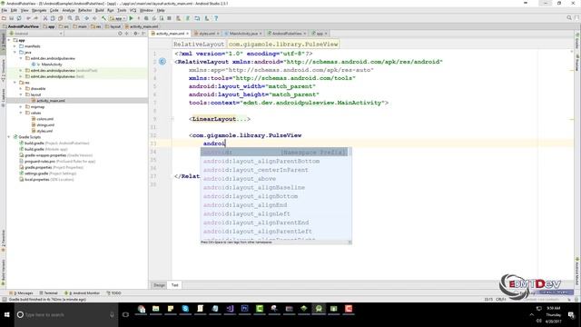Viewport: 581px width, 327px height.
Task: Open the Premiere taskbar icon
Action: point(244,309)
